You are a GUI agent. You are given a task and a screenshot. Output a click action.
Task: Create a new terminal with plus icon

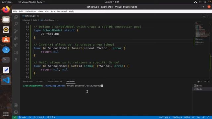pos(198,82)
